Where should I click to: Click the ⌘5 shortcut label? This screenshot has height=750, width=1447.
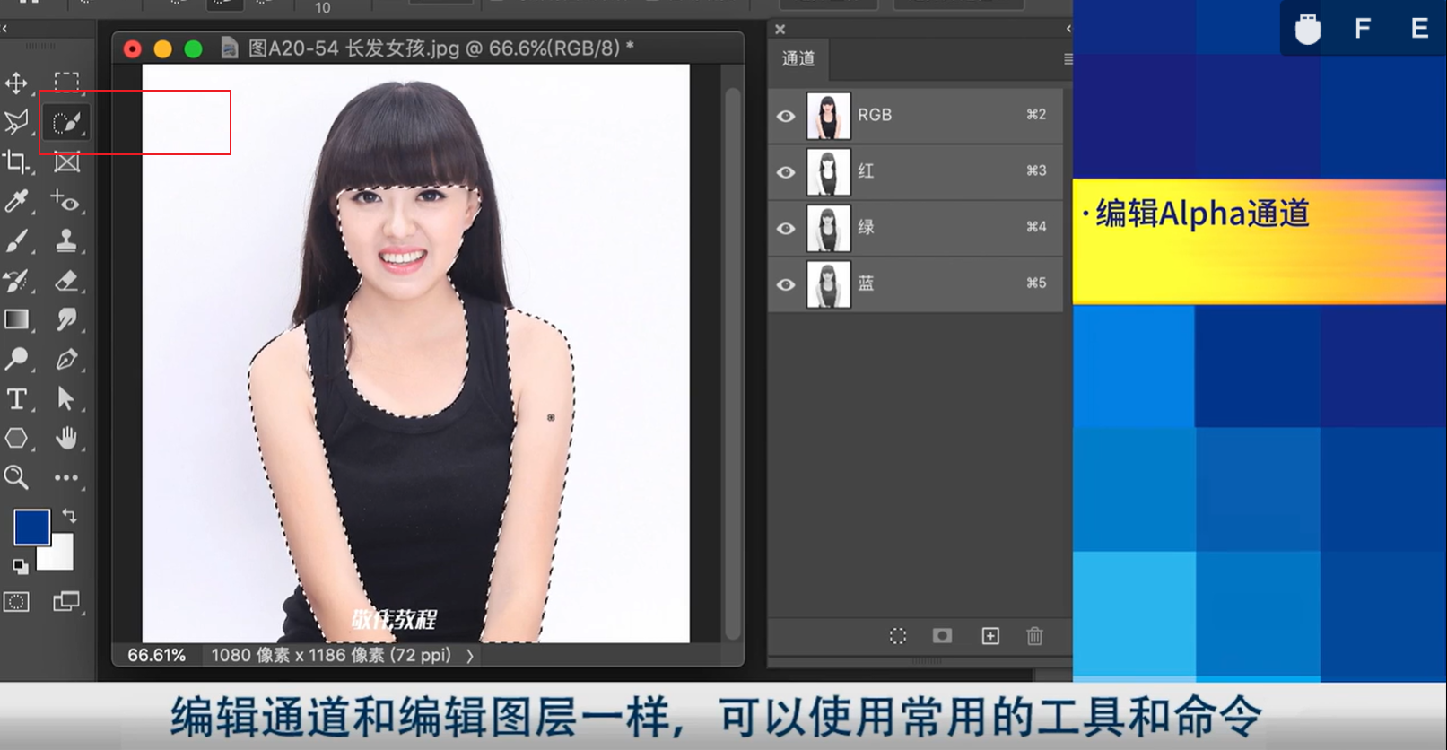(x=1036, y=283)
